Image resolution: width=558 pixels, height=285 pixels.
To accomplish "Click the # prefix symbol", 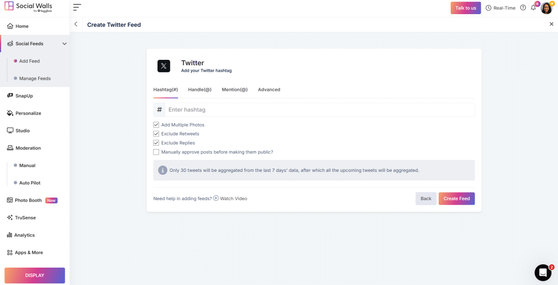I will tap(160, 110).
